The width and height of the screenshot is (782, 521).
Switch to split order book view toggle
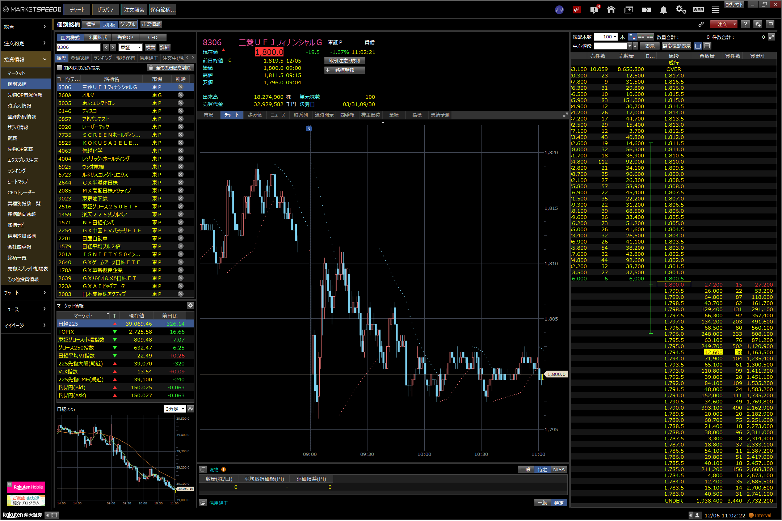tap(707, 46)
